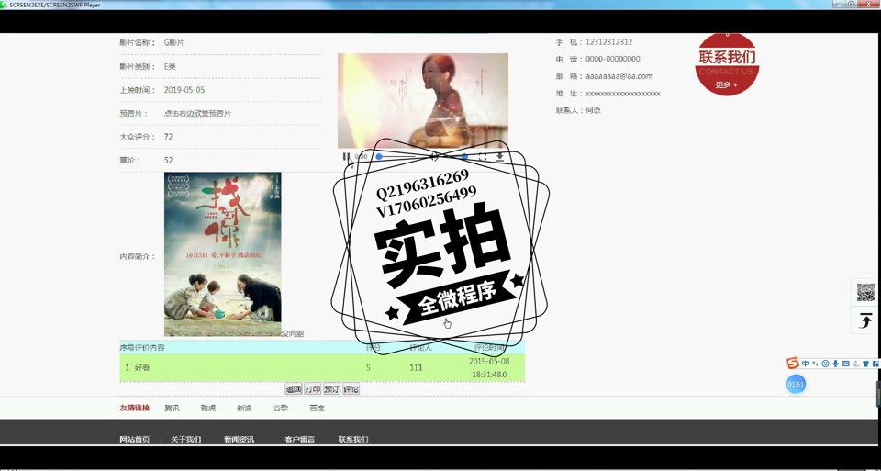Click the email aaaaaaaa@aa.com
This screenshot has height=471, width=881.
(619, 76)
